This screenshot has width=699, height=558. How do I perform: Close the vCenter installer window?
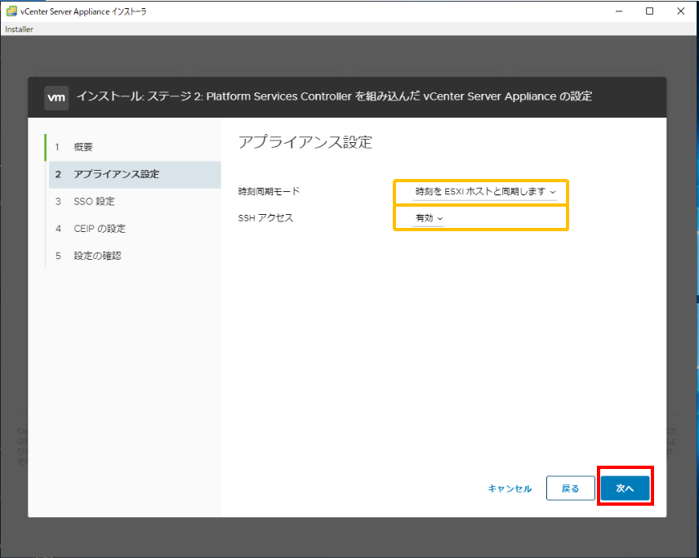681,11
